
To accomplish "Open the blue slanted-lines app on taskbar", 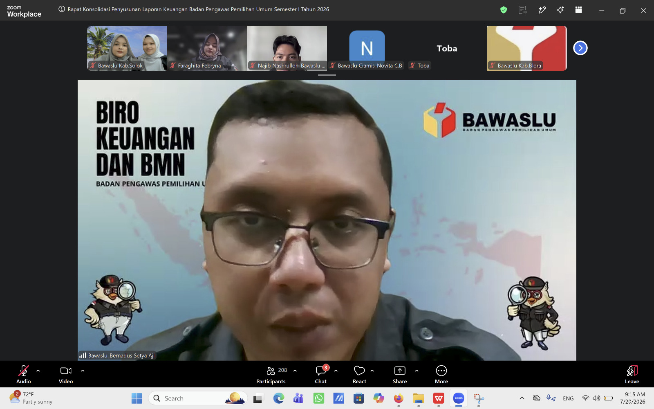I will point(338,398).
